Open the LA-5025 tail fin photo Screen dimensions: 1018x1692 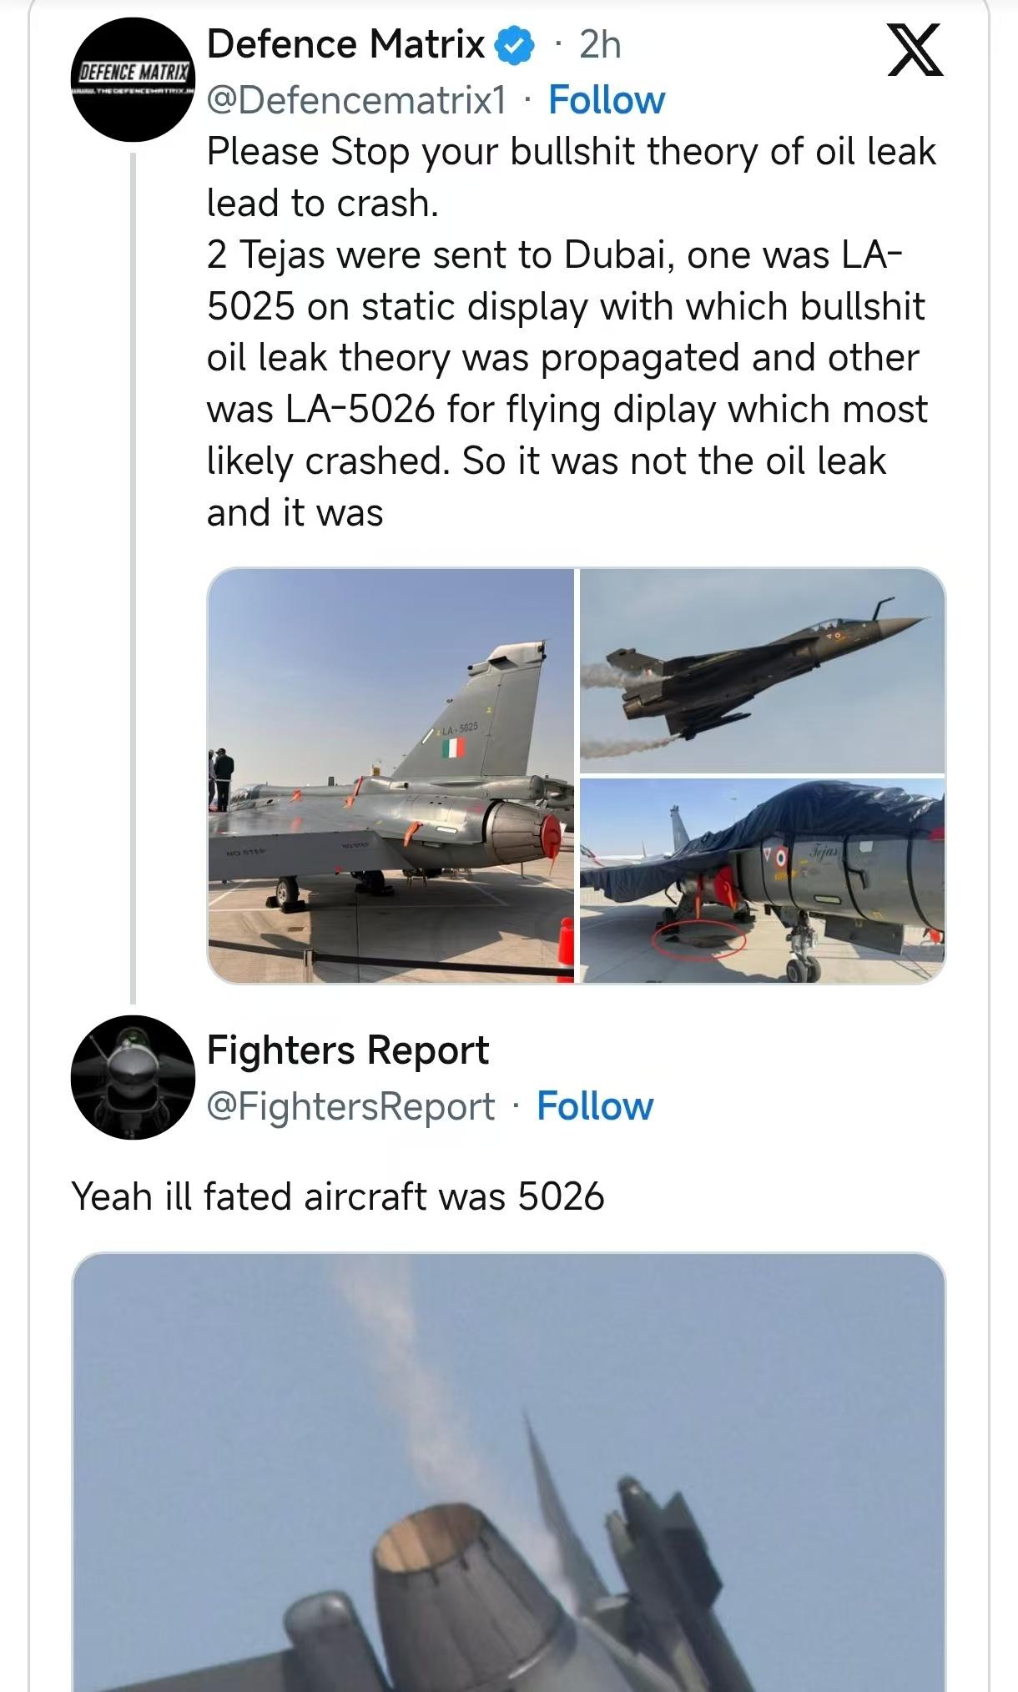391,775
